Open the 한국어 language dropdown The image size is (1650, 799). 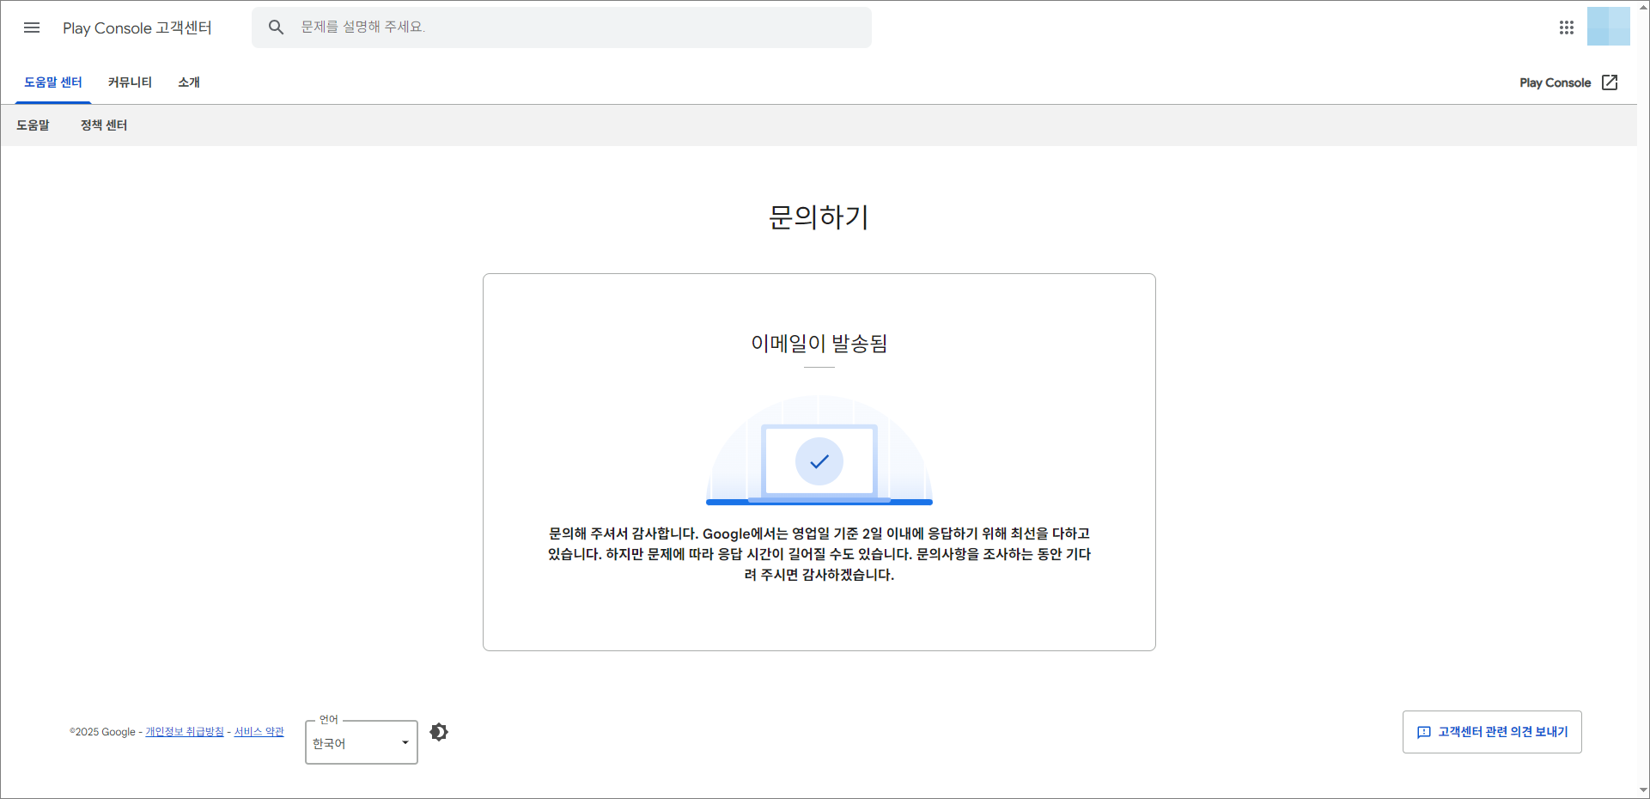(362, 742)
